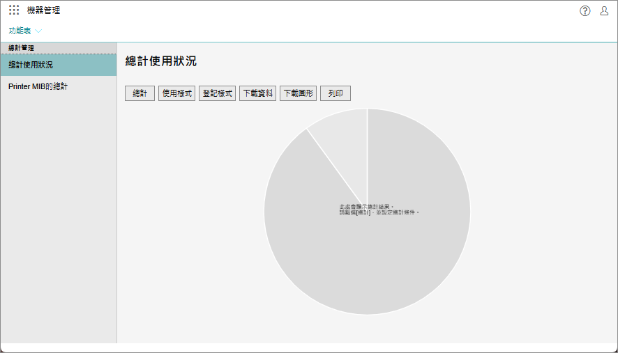Click the 總計管理 sidebar header
The image size is (618, 353).
[21, 48]
